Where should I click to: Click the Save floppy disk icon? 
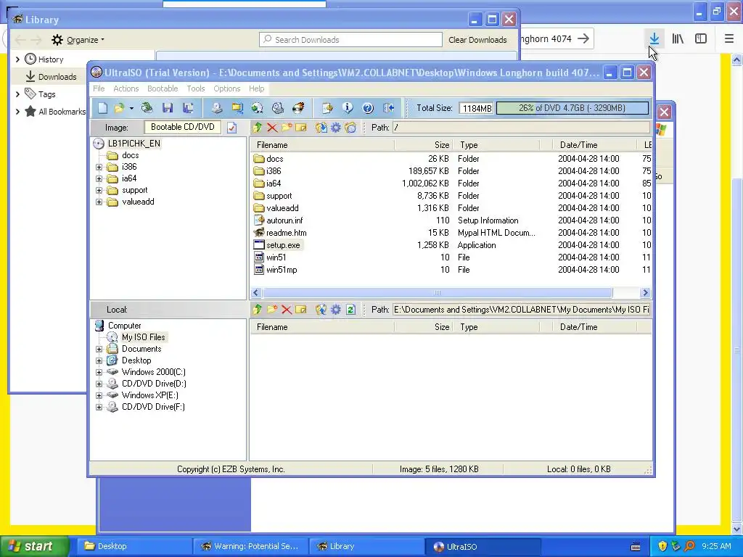[x=168, y=108]
